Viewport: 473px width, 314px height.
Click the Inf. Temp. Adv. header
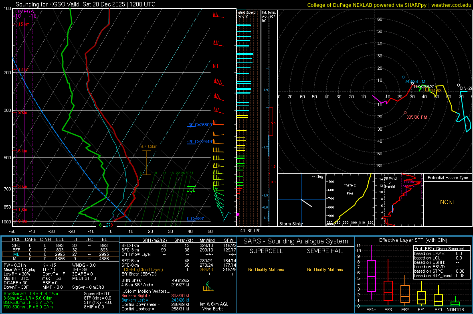268,16
